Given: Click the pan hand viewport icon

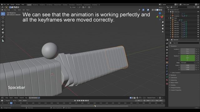Looking at the screenshot, I should tap(163, 25).
